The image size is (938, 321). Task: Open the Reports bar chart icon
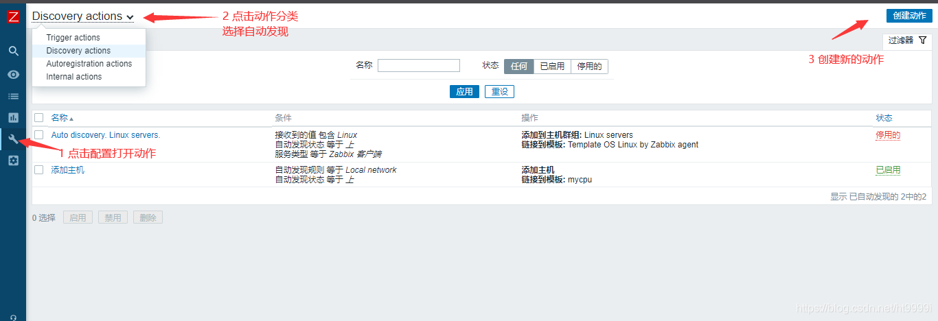(x=13, y=118)
